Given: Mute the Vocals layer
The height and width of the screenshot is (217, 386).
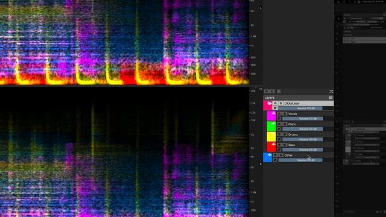Looking at the screenshot, I should click(279, 114).
